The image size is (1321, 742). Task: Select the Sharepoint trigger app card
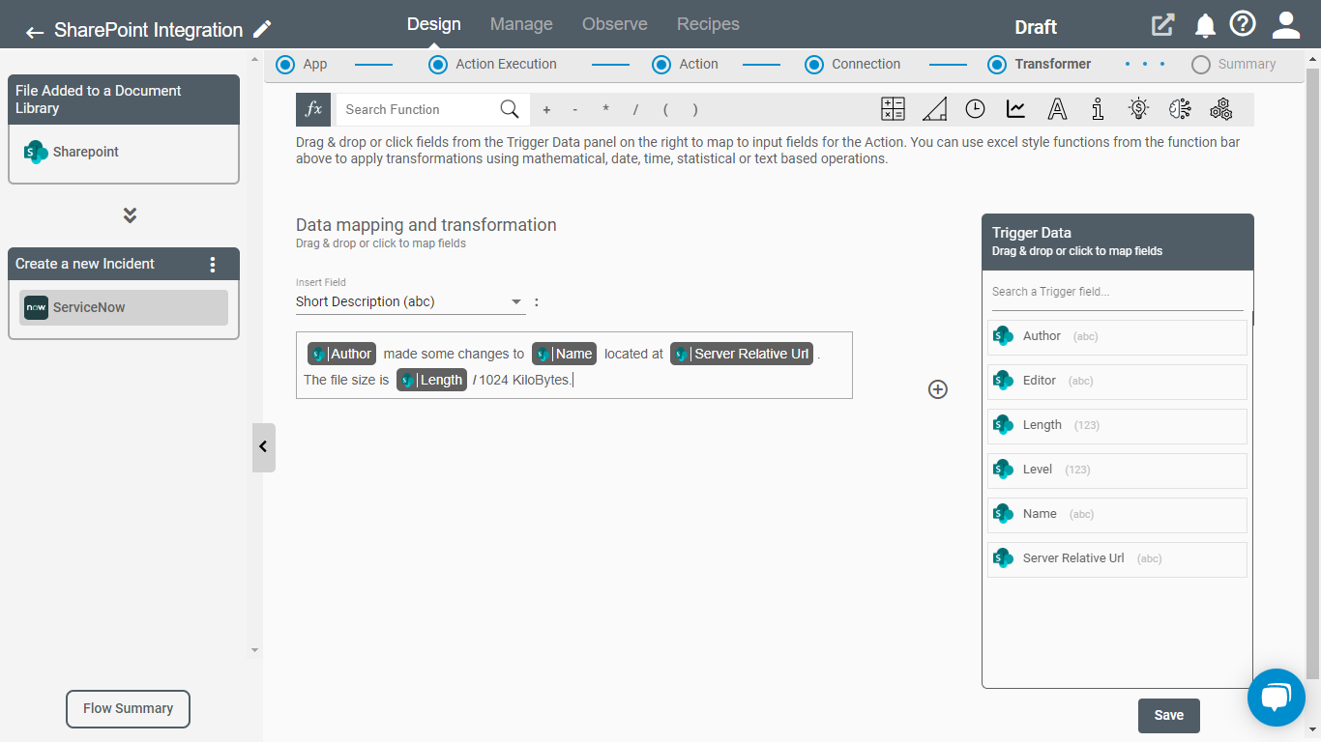tap(124, 153)
